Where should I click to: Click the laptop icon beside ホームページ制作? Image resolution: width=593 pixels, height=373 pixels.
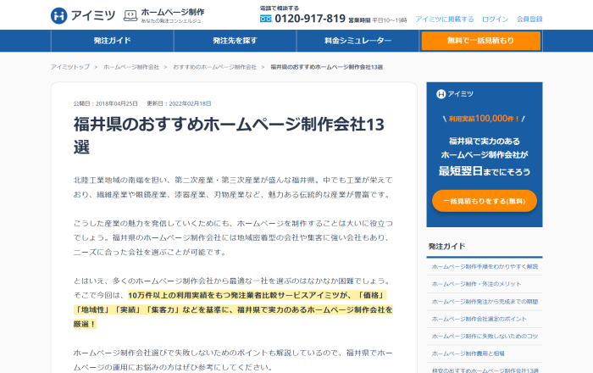130,15
